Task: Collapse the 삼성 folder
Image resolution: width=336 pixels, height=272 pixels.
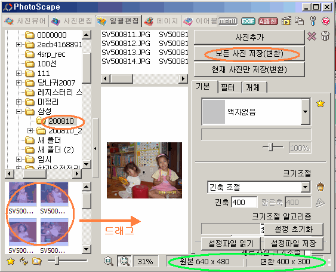Action: pos(19,111)
